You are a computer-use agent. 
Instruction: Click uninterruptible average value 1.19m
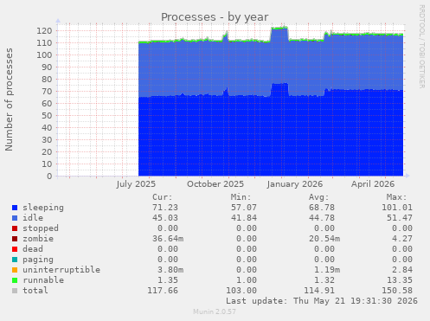tap(327, 270)
